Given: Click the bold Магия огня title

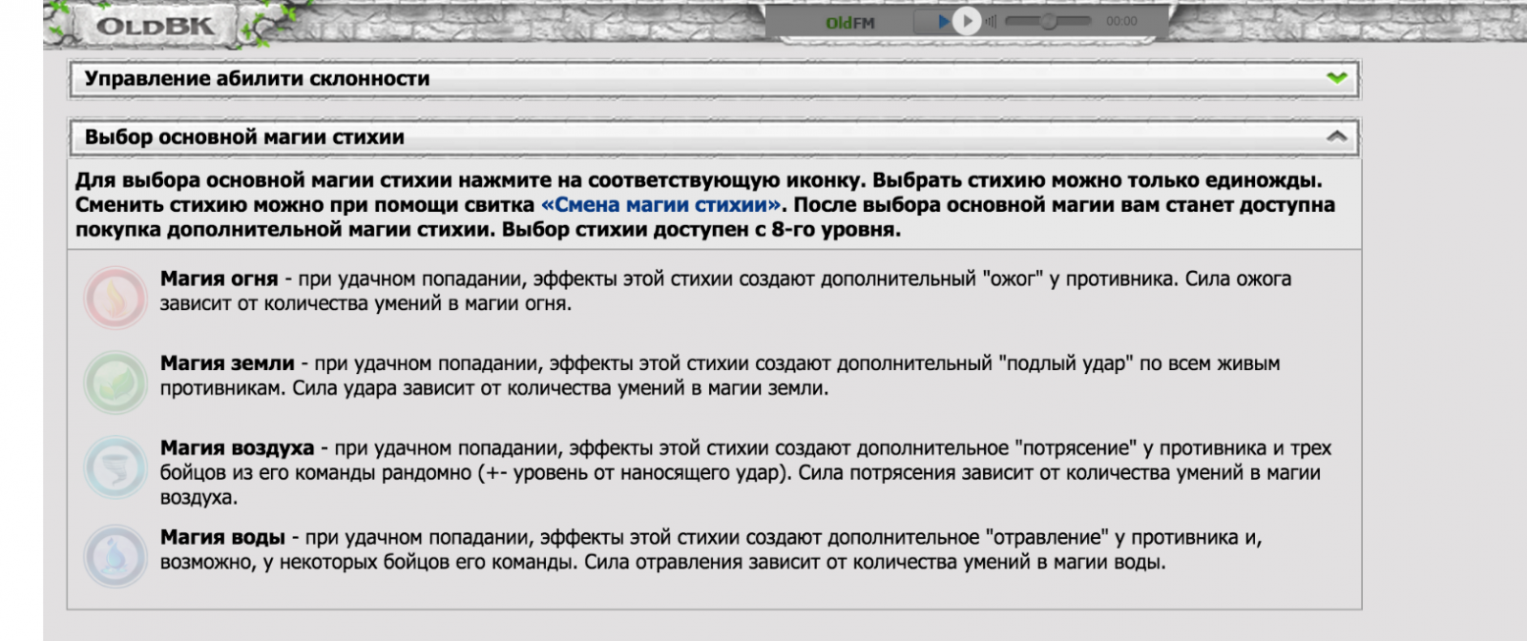Looking at the screenshot, I should (219, 279).
